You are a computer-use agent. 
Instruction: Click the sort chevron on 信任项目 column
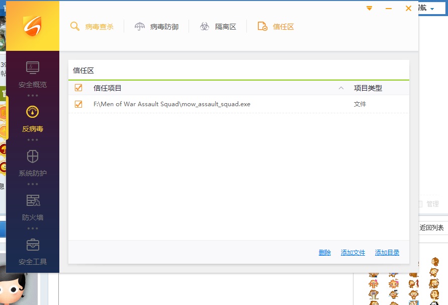341,88
